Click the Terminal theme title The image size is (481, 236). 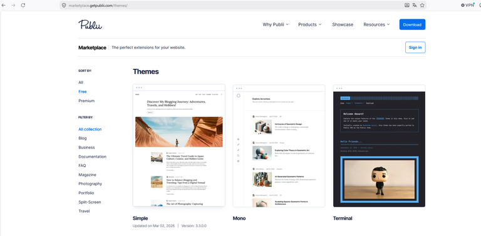coord(343,218)
